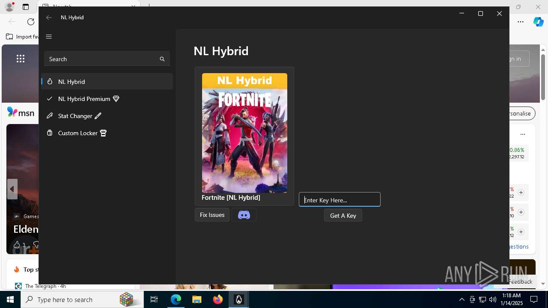
Task: Open Copilot in the Edge toolbar
Action: coord(538,22)
